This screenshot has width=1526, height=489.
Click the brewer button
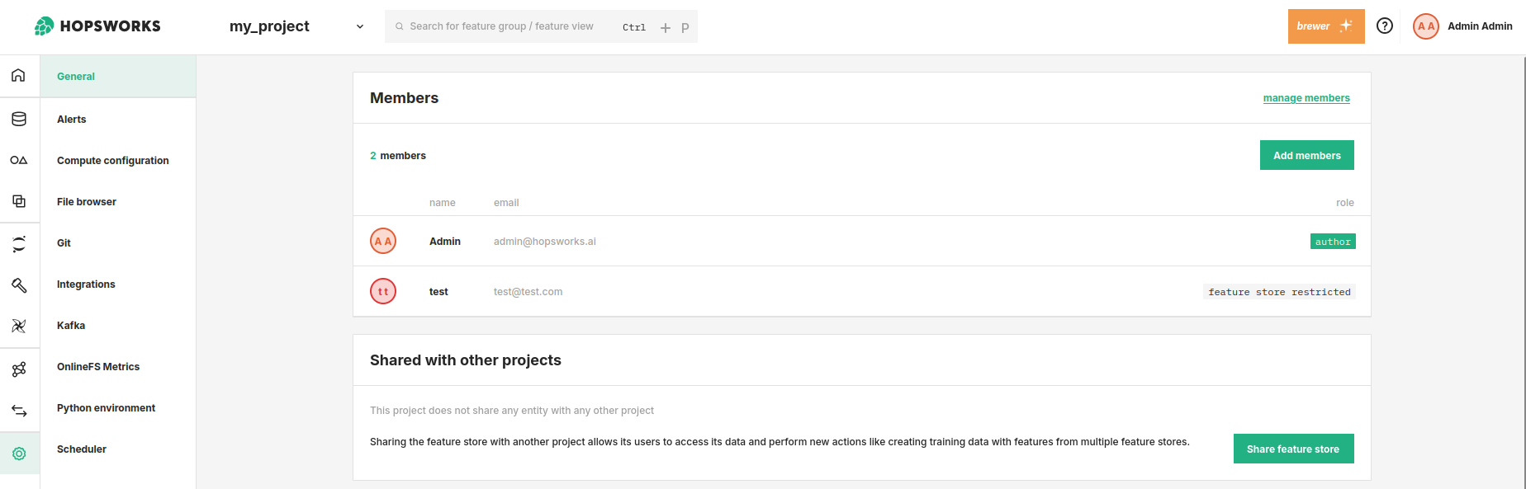[1326, 26]
